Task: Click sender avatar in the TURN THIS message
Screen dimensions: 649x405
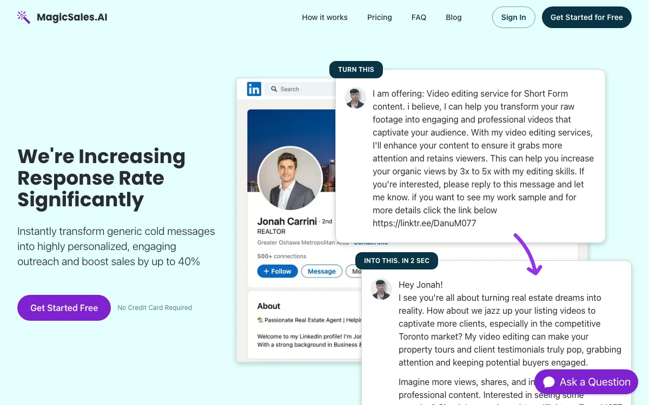Action: (355, 98)
